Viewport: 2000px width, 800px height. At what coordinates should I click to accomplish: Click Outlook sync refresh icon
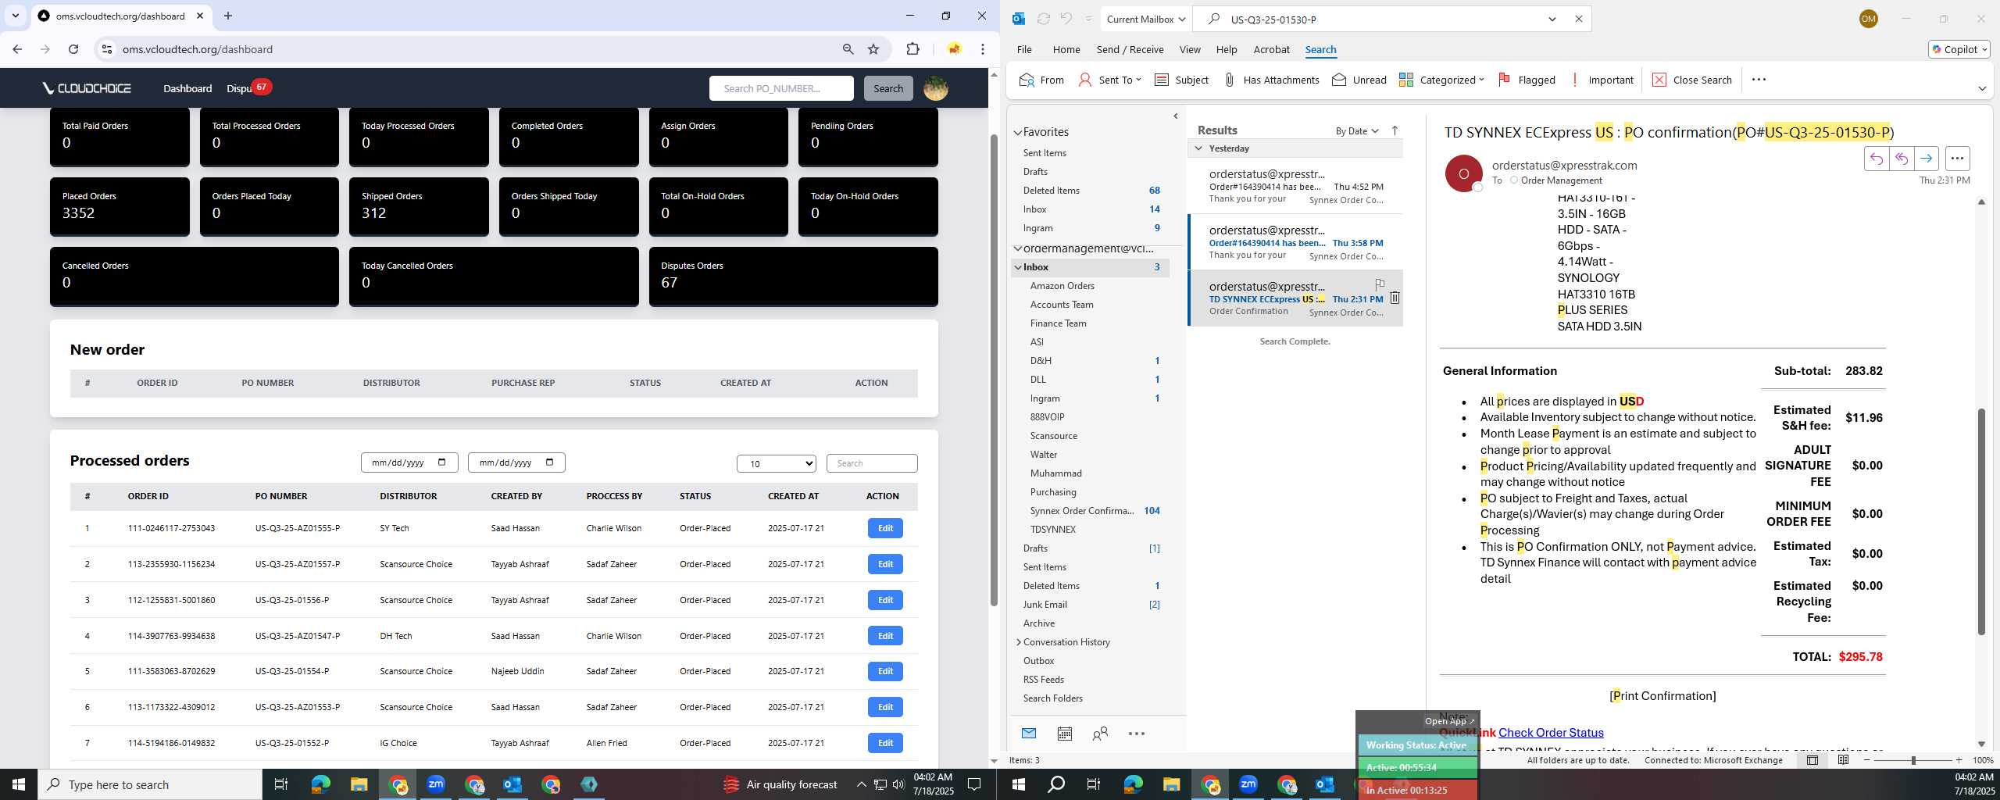[x=1043, y=19]
